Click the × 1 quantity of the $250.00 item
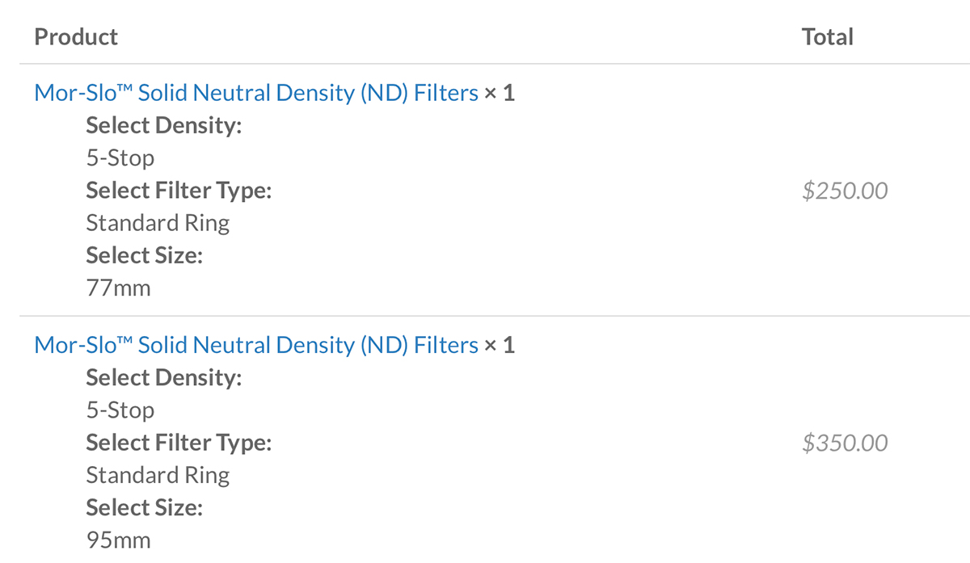 (x=500, y=94)
